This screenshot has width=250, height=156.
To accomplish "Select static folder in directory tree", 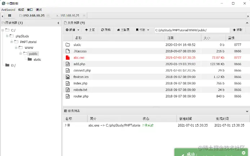I will (37, 59).
